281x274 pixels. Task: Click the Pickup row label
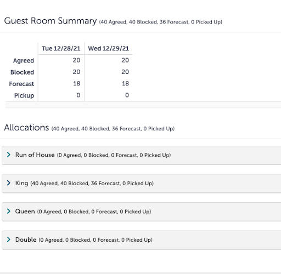[x=24, y=95]
